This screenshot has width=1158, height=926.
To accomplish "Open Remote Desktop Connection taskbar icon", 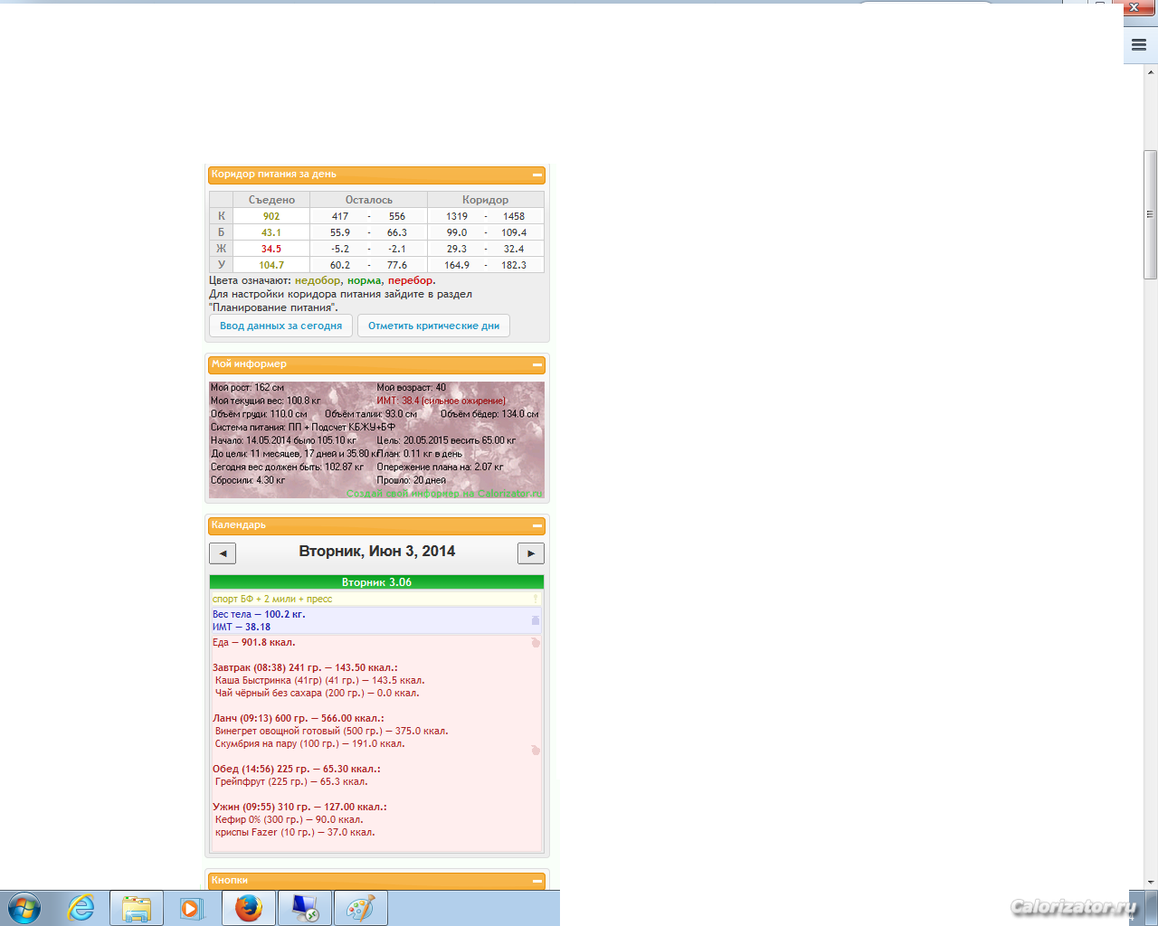I will (x=305, y=908).
